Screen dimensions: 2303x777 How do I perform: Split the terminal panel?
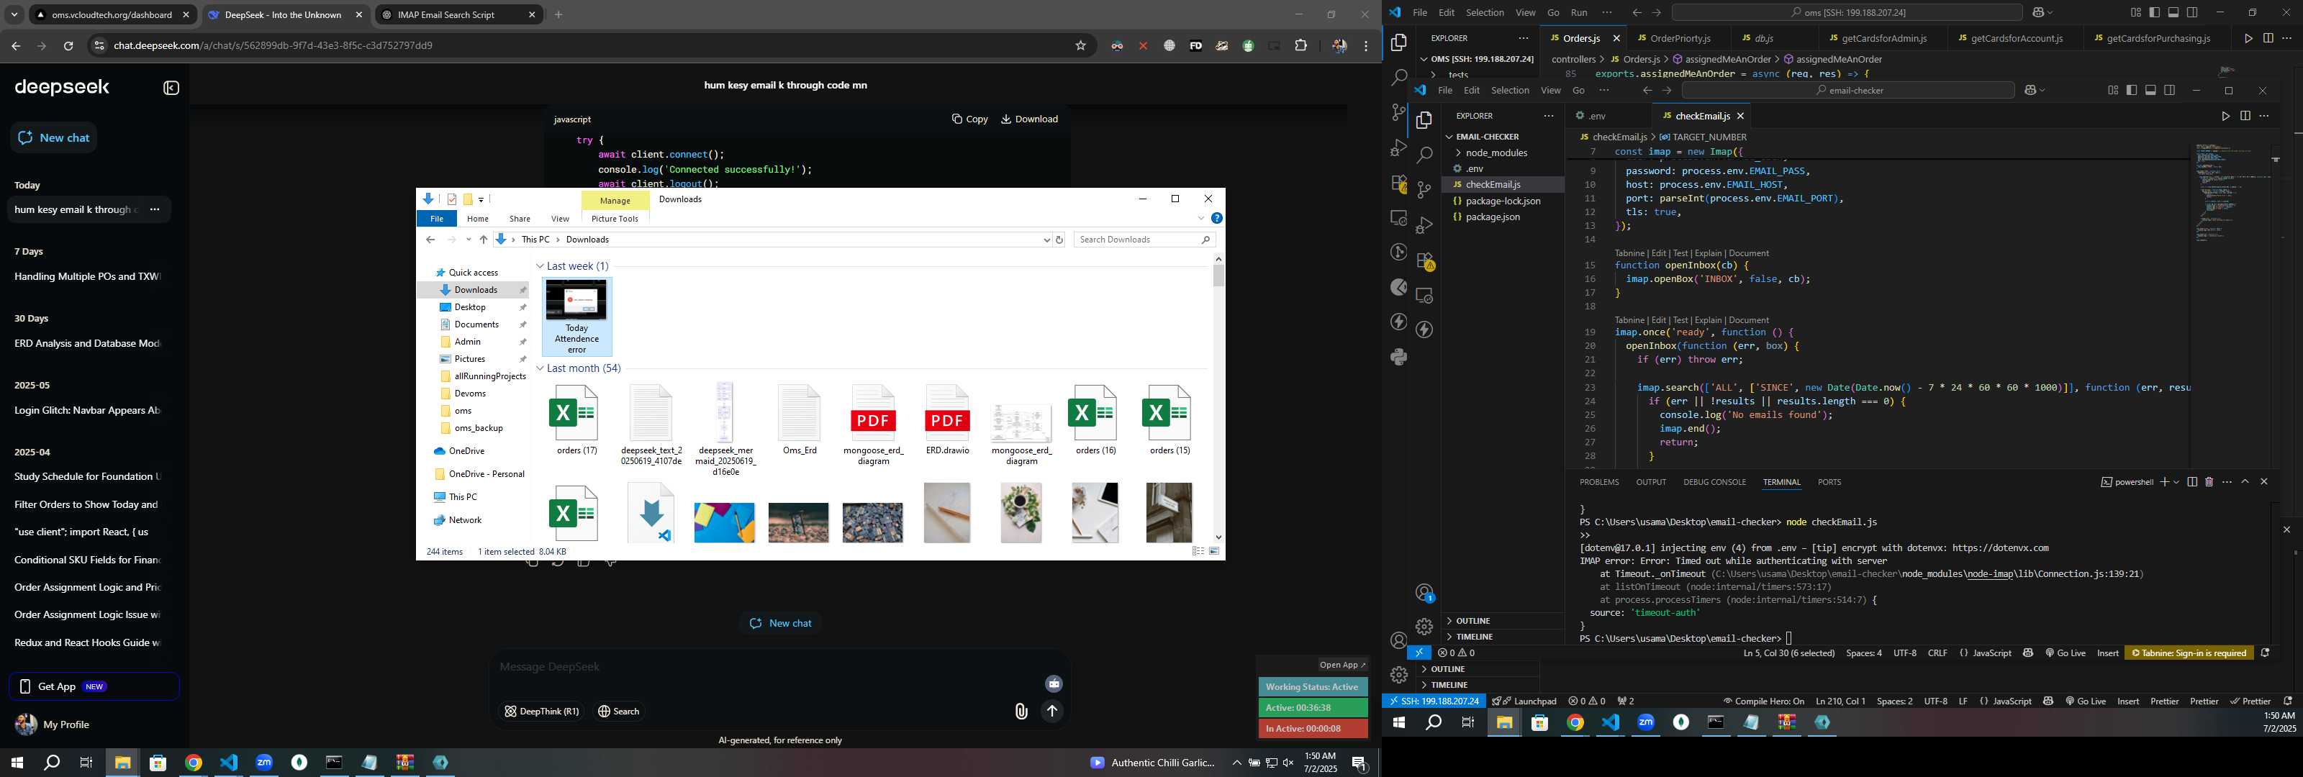[x=2192, y=482]
